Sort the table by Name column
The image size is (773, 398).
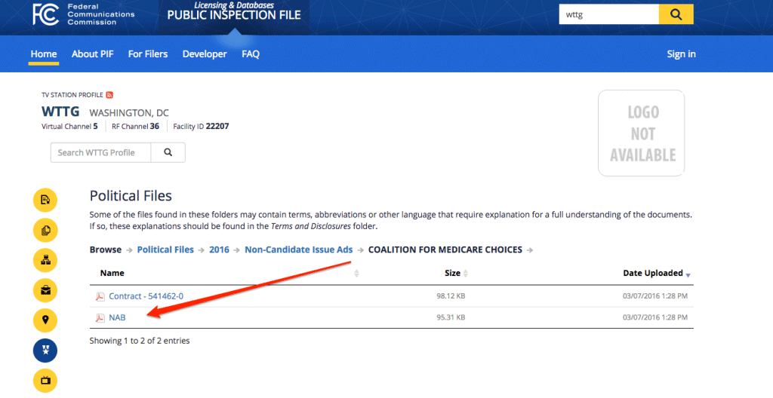pos(112,273)
